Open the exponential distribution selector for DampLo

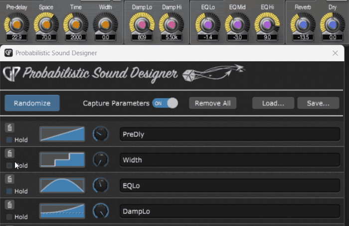tap(62, 211)
